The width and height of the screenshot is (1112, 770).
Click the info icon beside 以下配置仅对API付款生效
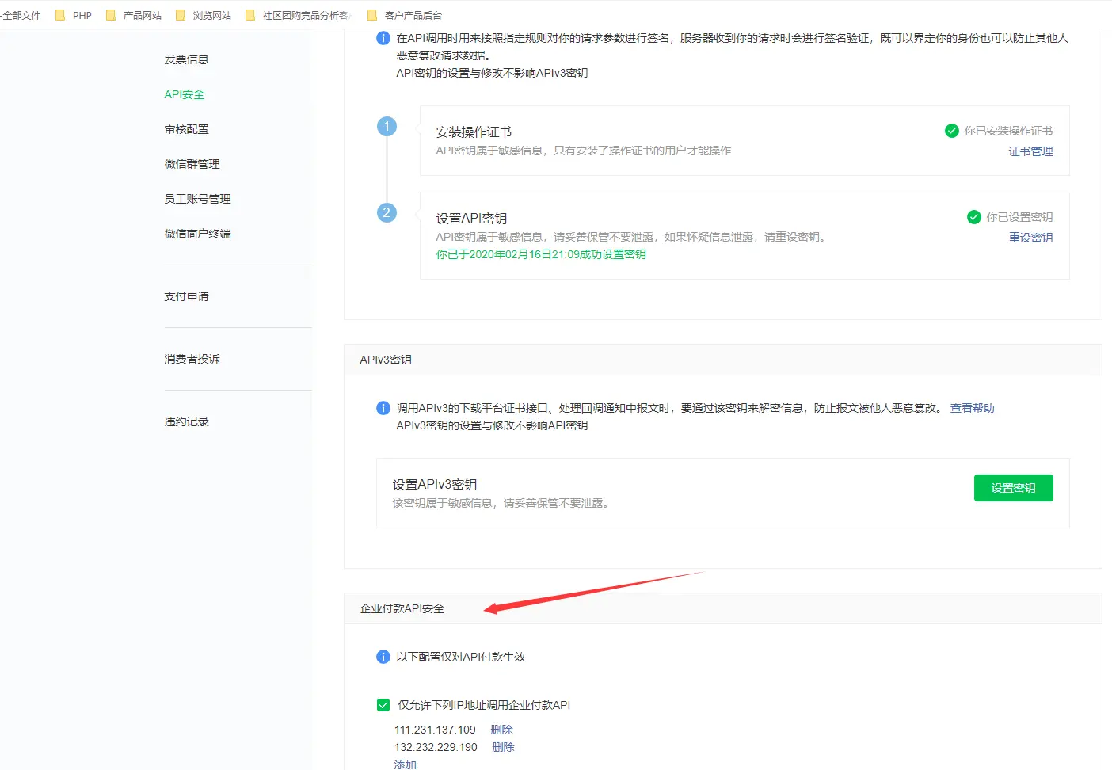pyautogui.click(x=383, y=657)
